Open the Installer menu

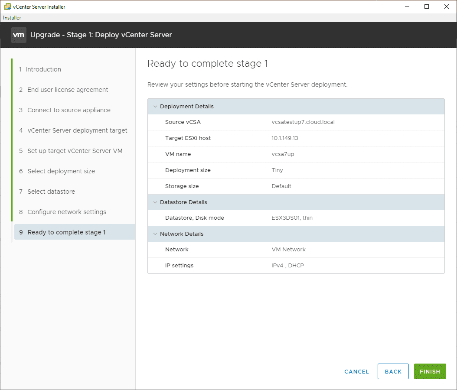12,18
